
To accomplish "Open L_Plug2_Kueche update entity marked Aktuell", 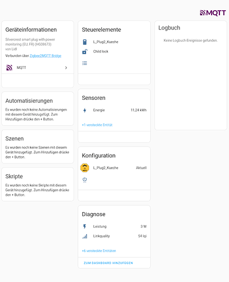I will tap(114, 168).
